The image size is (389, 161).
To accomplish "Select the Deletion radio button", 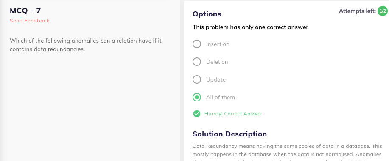I will [197, 62].
